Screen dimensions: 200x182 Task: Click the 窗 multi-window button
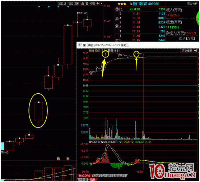pyautogui.click(x=87, y=4)
